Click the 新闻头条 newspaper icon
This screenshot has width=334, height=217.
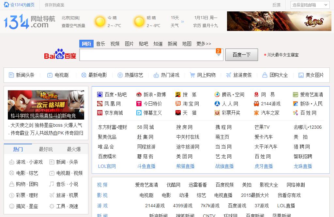coord(11,75)
